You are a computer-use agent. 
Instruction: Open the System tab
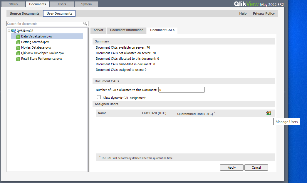pyautogui.click(x=86, y=4)
